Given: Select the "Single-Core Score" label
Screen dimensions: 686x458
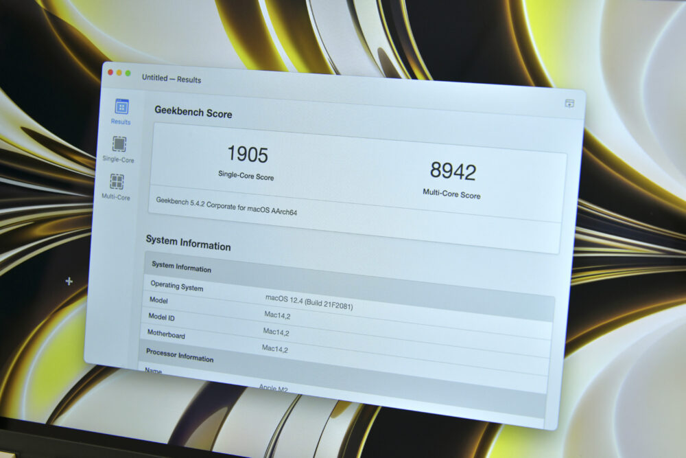Looking at the screenshot, I should [x=246, y=176].
